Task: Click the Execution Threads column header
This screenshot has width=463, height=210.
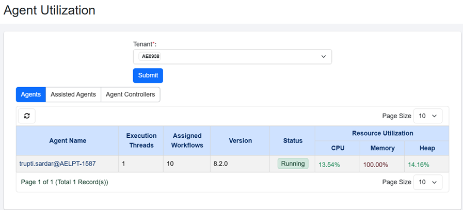Action: pos(141,140)
